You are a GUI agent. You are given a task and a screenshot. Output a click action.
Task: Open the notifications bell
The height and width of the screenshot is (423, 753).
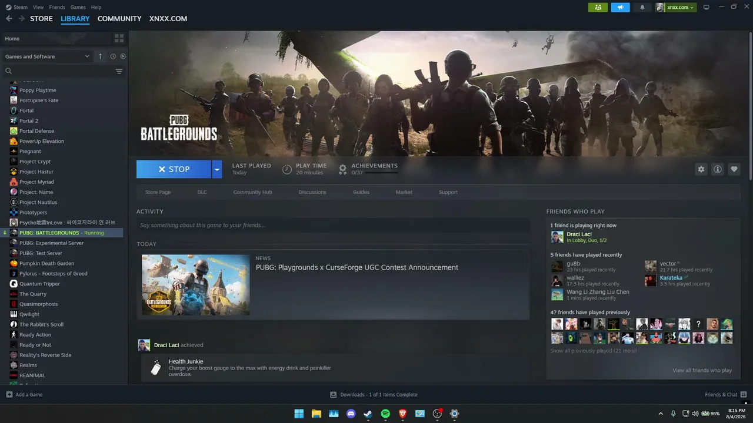coord(642,7)
